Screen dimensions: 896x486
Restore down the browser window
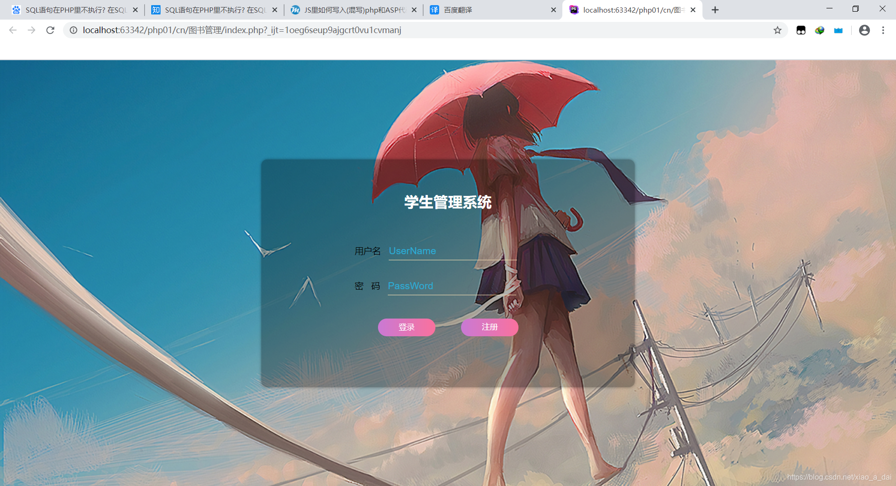855,9
